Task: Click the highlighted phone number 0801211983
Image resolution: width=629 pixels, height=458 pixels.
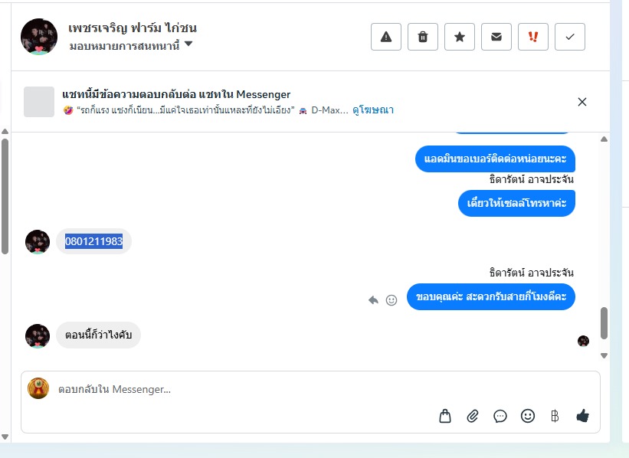Action: (x=94, y=241)
